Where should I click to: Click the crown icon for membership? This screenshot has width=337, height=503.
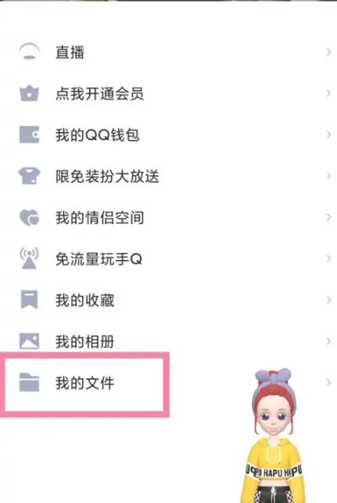[29, 94]
